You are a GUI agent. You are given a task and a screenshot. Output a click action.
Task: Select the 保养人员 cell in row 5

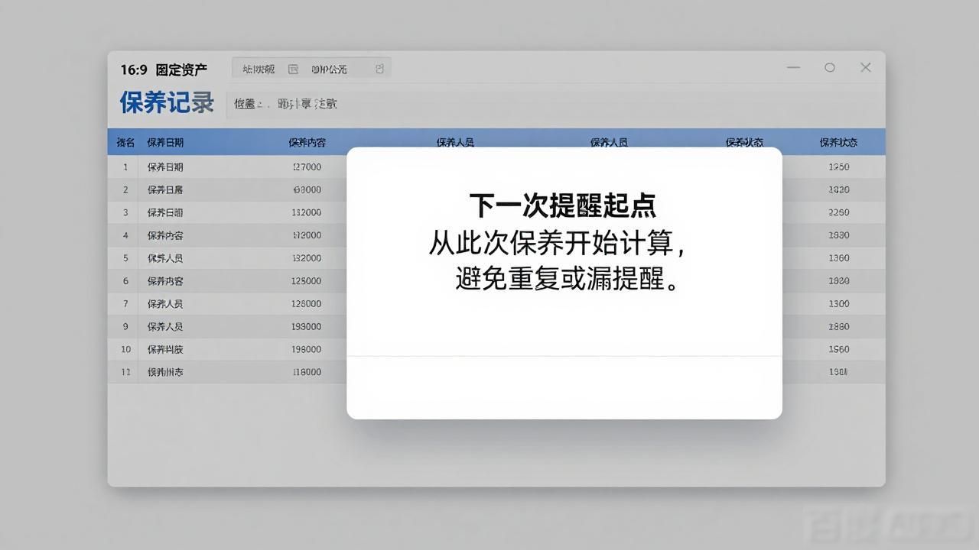165,258
